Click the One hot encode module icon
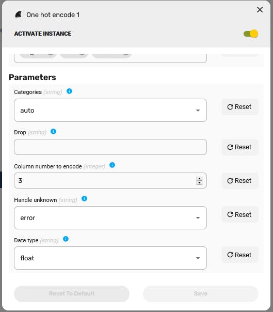Image resolution: width=273 pixels, height=312 pixels. tap(19, 15)
